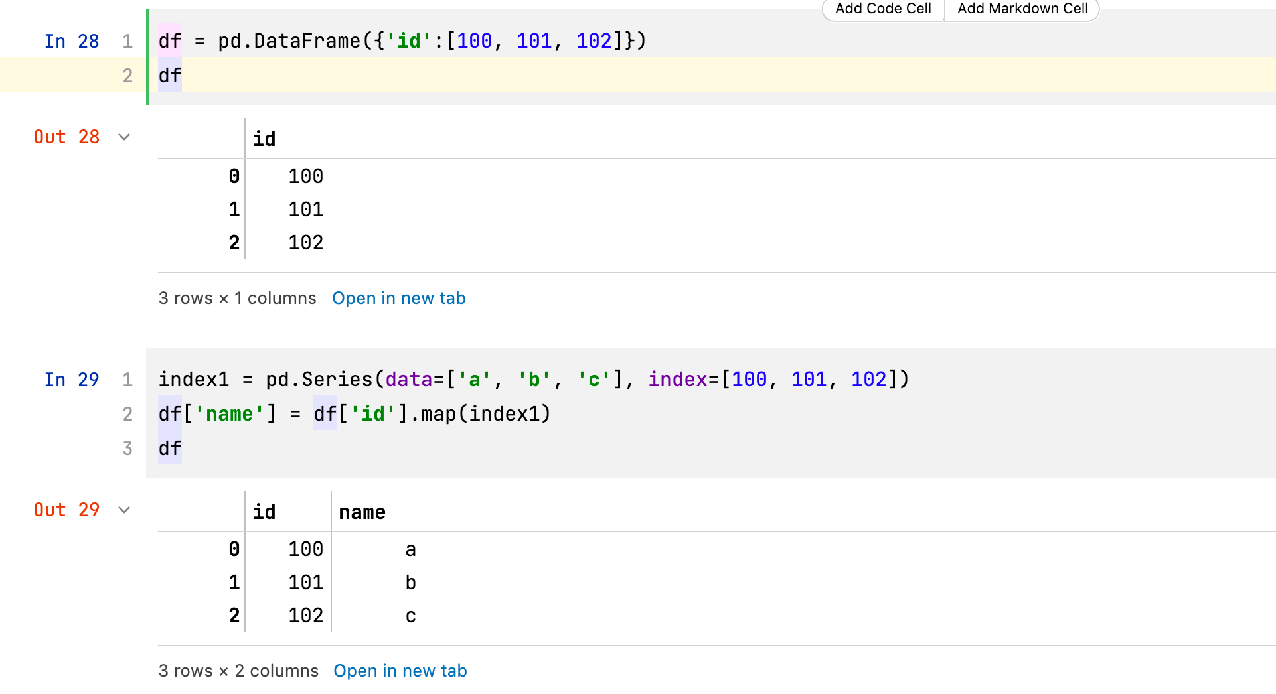
Task: Click the Add Code Cell button
Action: (883, 9)
